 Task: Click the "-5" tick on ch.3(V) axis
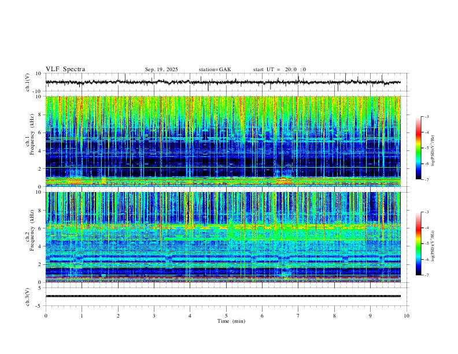pos(39,306)
